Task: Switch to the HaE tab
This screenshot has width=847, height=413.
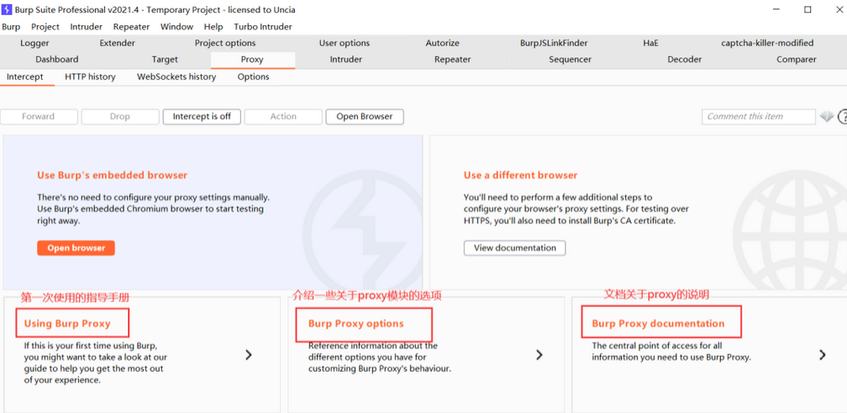Action: tap(650, 43)
